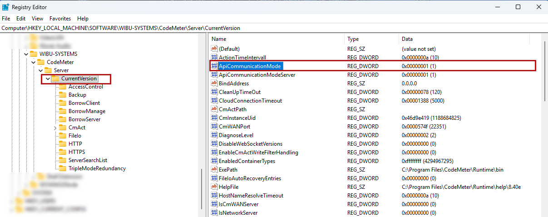This screenshot has width=548, height=217.
Task: Collapse the CurrentVersion key
Action: pos(48,79)
